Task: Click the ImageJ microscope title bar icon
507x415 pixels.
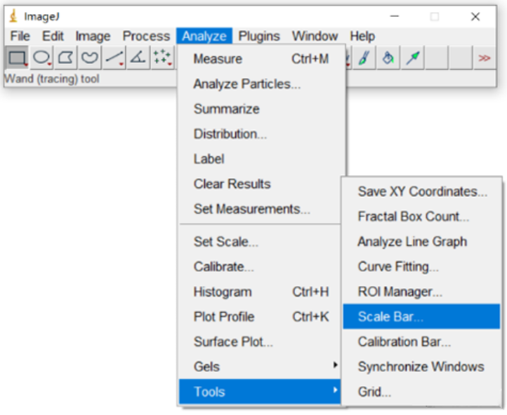Action: [x=13, y=16]
